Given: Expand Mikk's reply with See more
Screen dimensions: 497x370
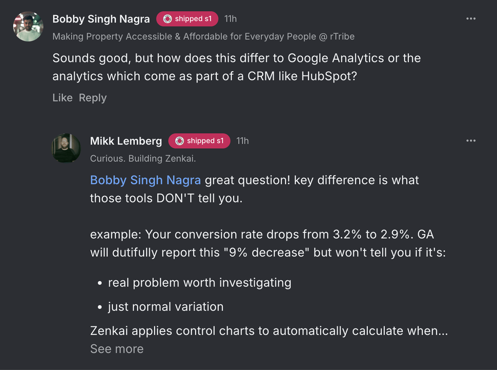Looking at the screenshot, I should (x=117, y=349).
